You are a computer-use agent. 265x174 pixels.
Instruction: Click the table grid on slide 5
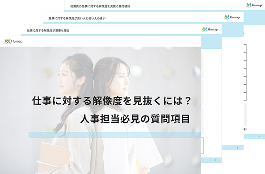click(245, 72)
